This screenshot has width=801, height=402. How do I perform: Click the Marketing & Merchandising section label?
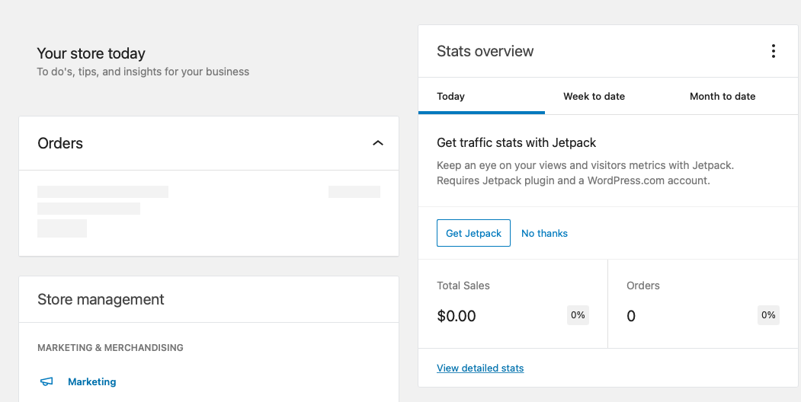tap(111, 347)
